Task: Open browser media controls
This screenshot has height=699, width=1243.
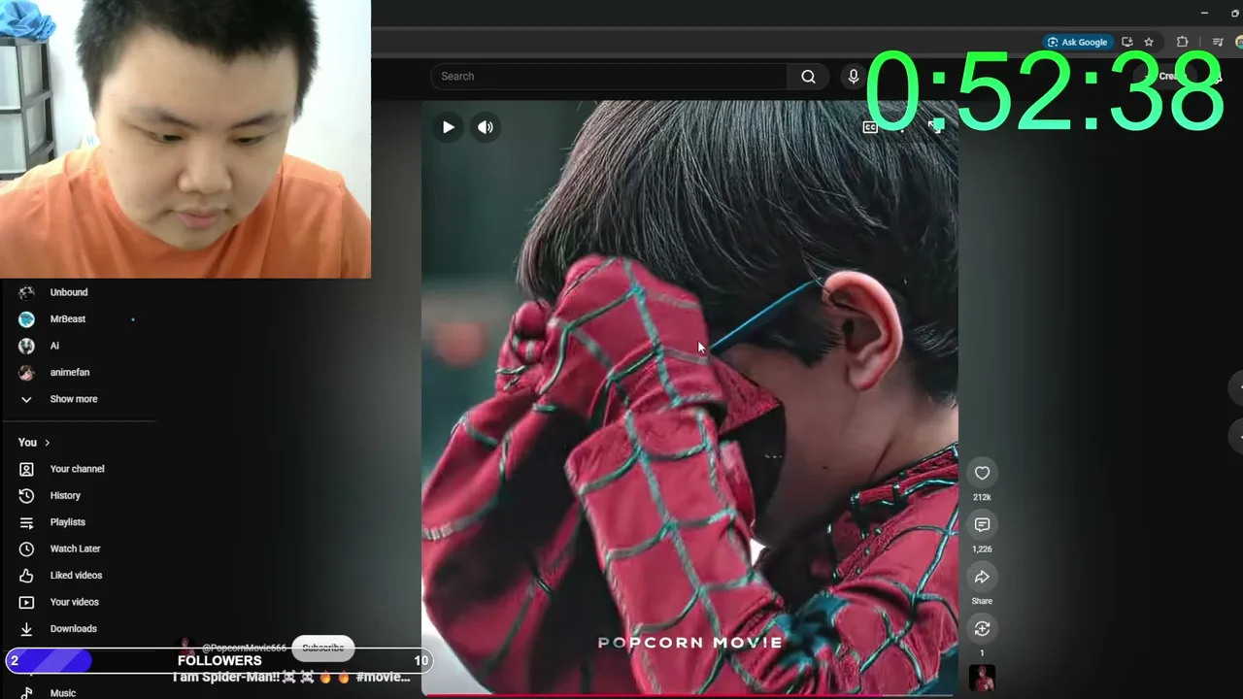Action: click(1217, 42)
